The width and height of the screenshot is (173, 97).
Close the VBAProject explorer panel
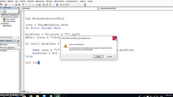(18, 8)
